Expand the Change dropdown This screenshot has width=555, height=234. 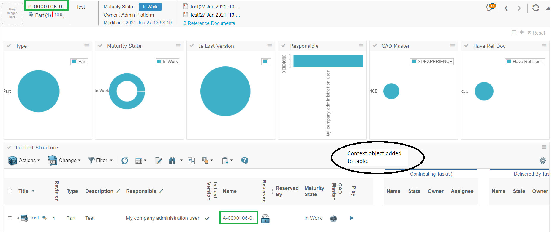pyautogui.click(x=64, y=160)
